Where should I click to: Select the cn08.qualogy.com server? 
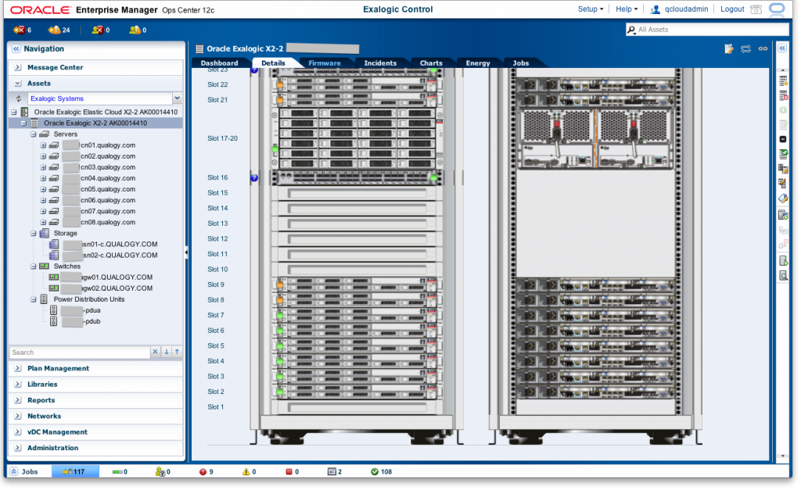[x=108, y=223]
